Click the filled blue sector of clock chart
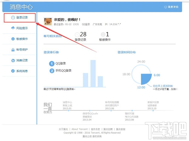The height and width of the screenshot is (141, 189). [x=146, y=79]
